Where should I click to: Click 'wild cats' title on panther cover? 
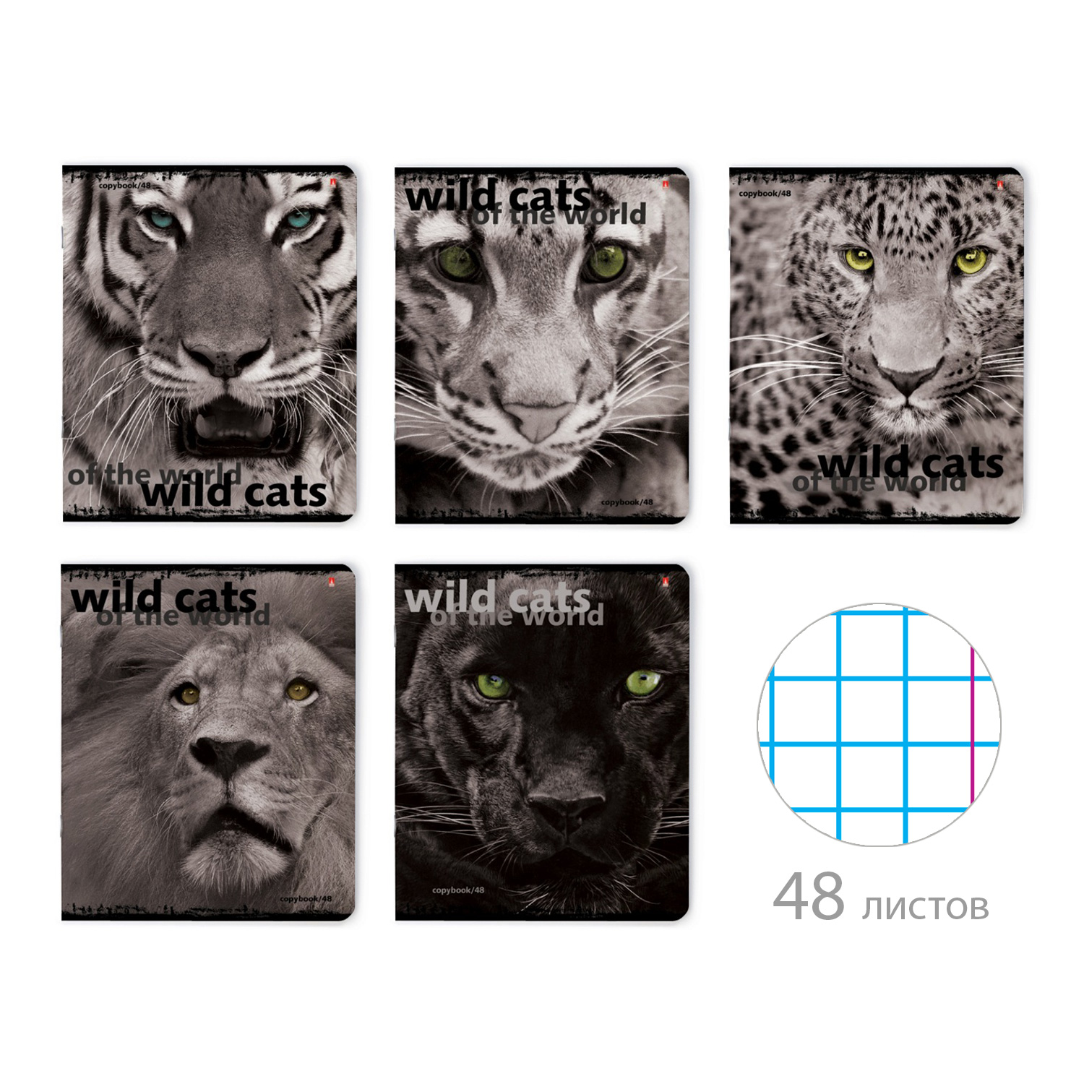(498, 598)
